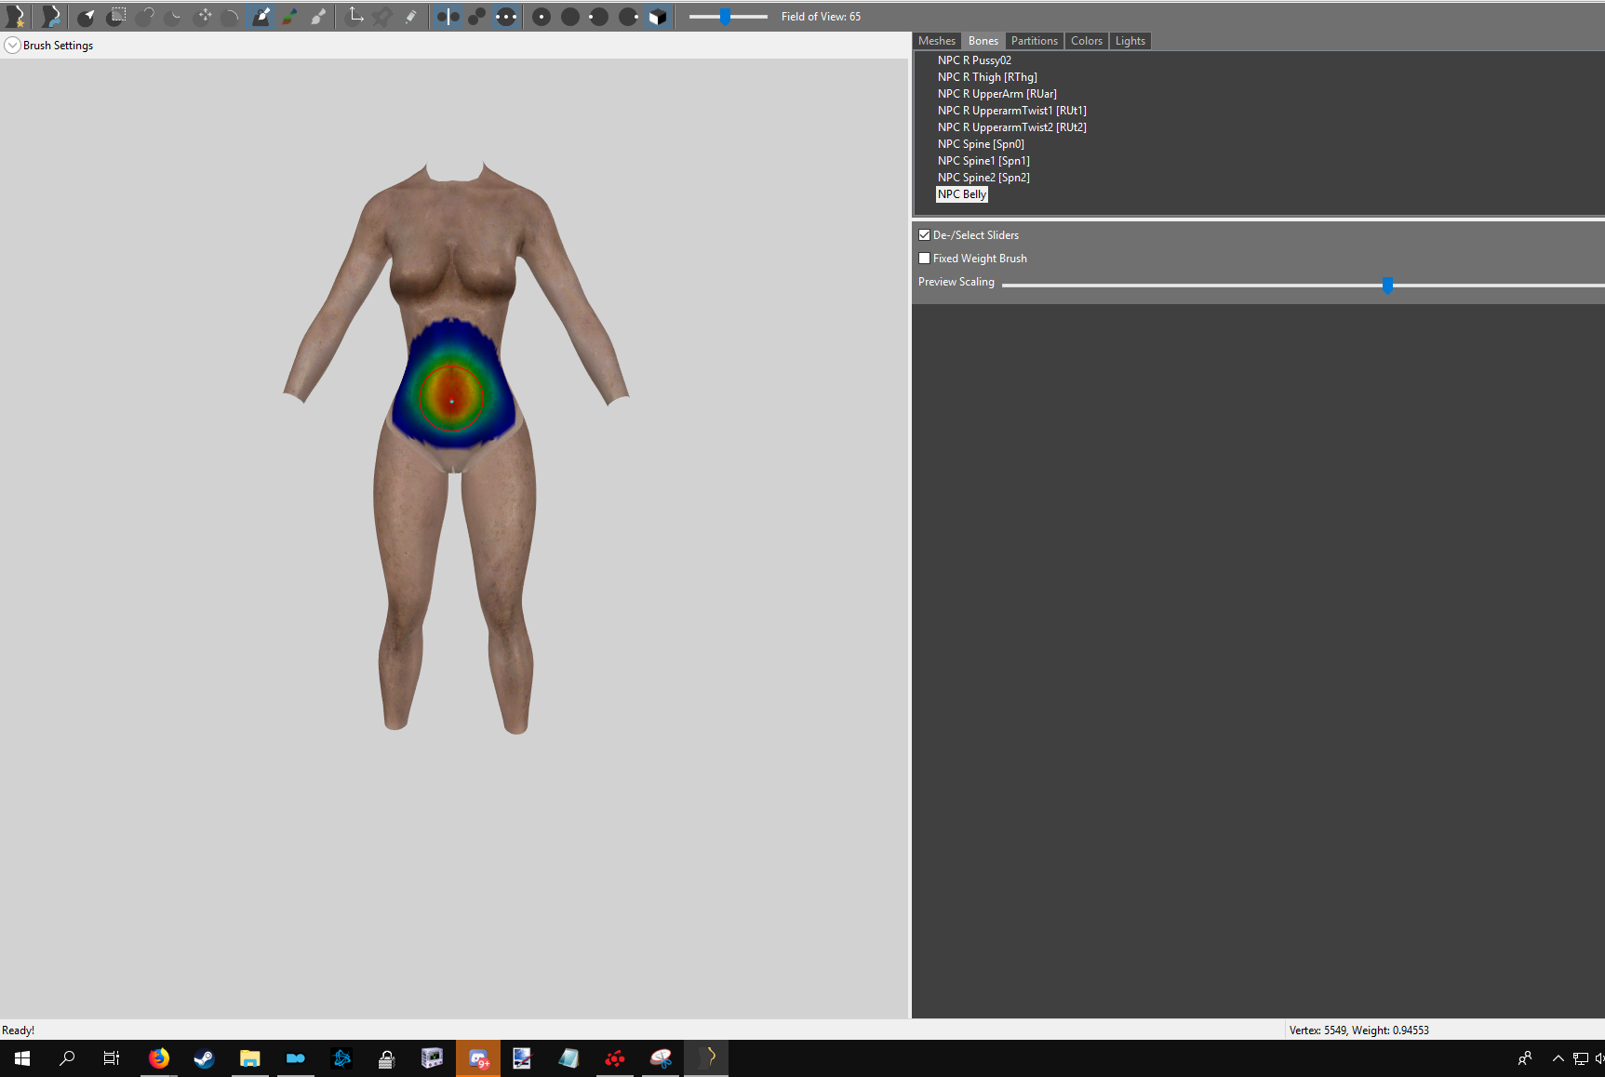Show hidden system tray icons chevron
This screenshot has width=1605, height=1077.
(x=1558, y=1058)
